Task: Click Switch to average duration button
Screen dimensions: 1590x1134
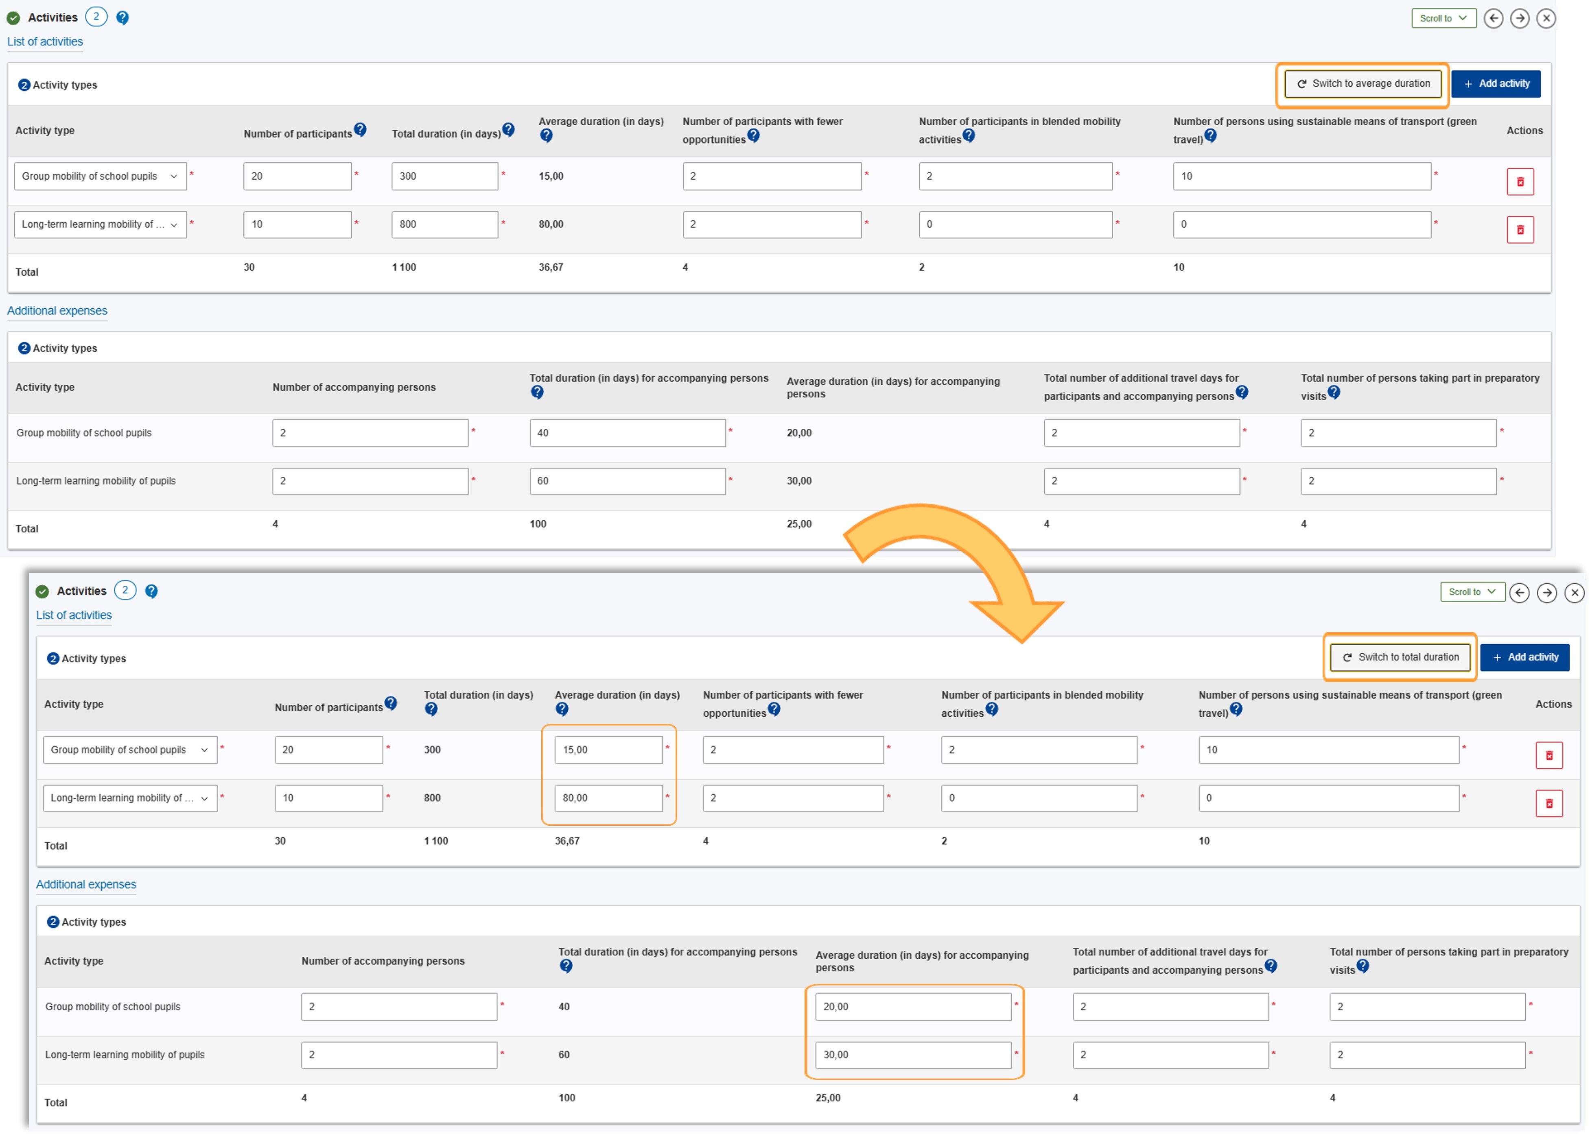Action: click(1362, 84)
